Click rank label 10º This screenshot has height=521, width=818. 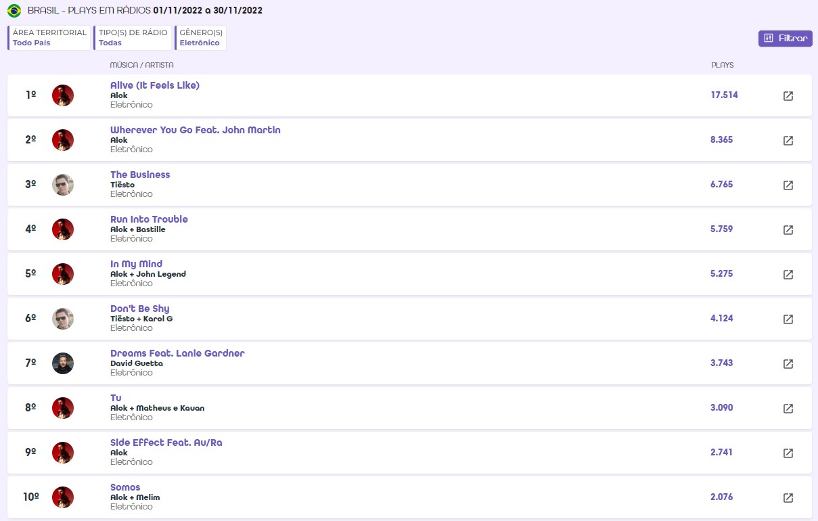pyautogui.click(x=30, y=497)
